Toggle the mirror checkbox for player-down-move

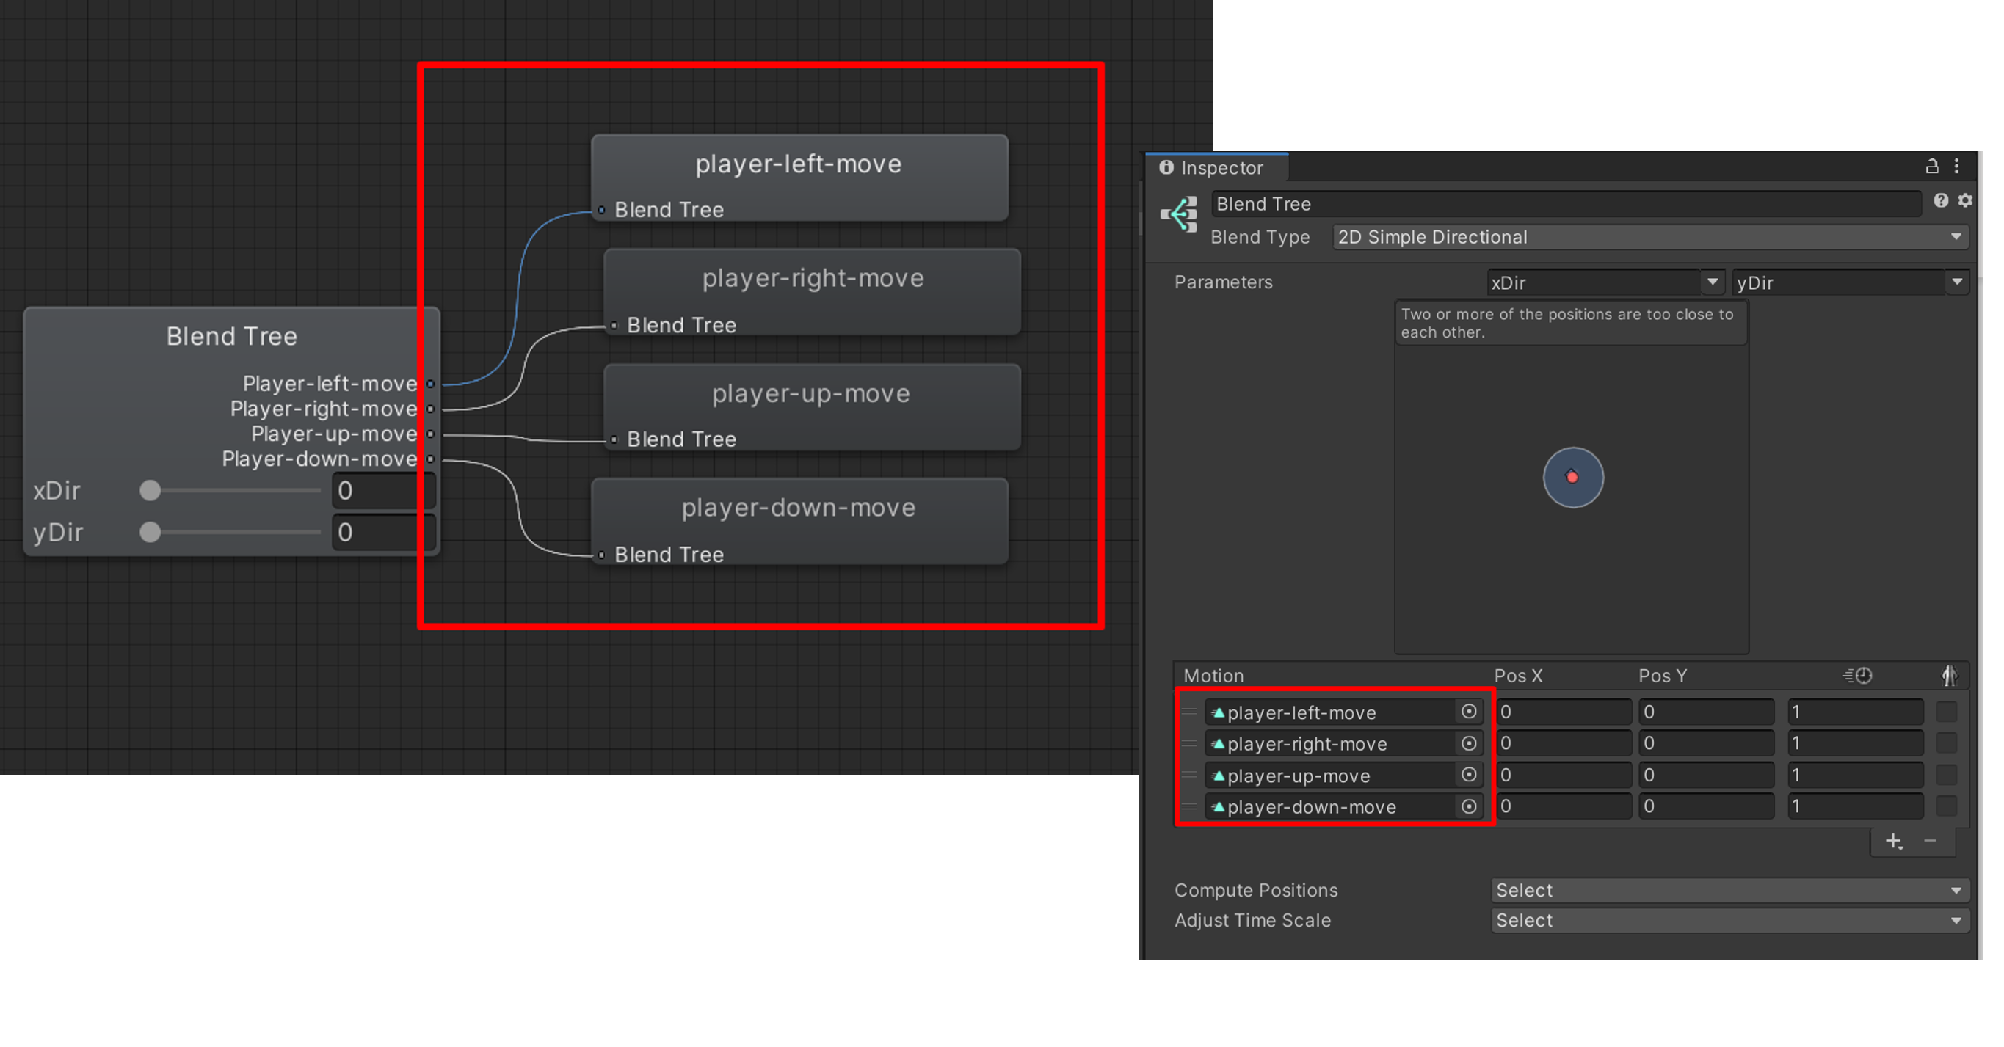(x=1947, y=807)
